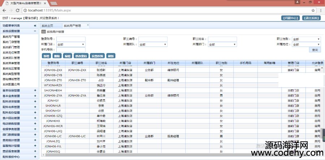Viewport: 325px width, 160px height.
Task: Collapse the 系统设置管理 section via minus icon
Action: pos(35,31)
